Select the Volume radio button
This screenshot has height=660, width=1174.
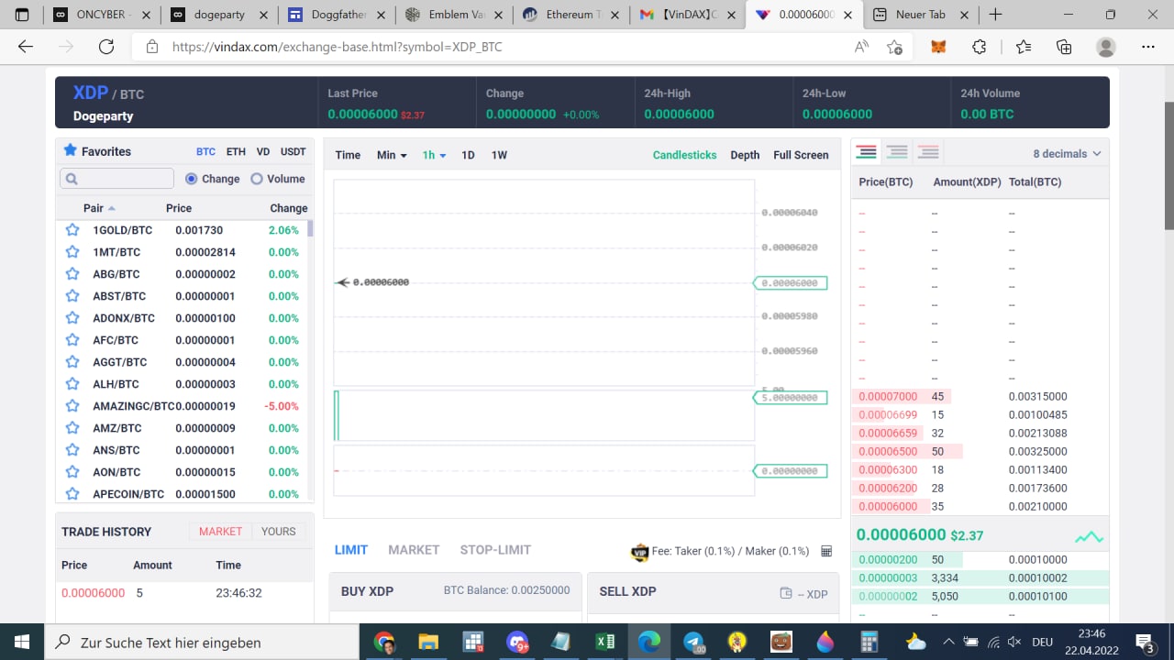[x=257, y=179]
